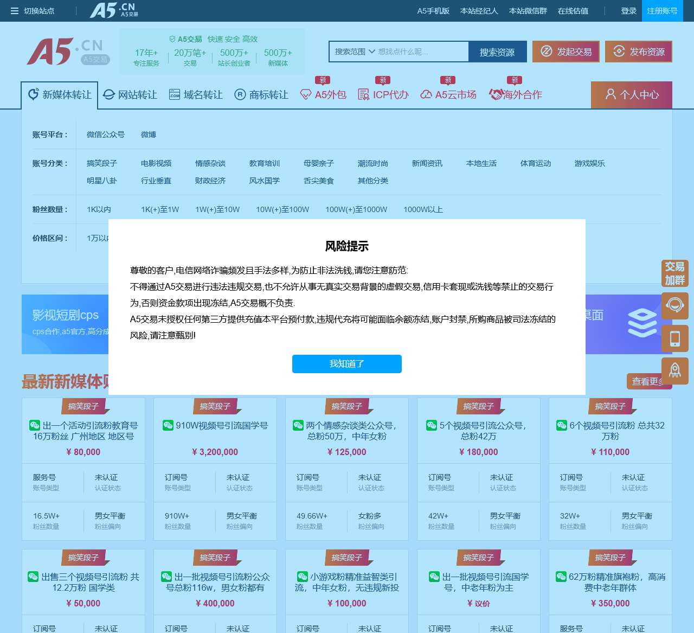
Task: Open the 商标转让 tab
Action: click(261, 95)
